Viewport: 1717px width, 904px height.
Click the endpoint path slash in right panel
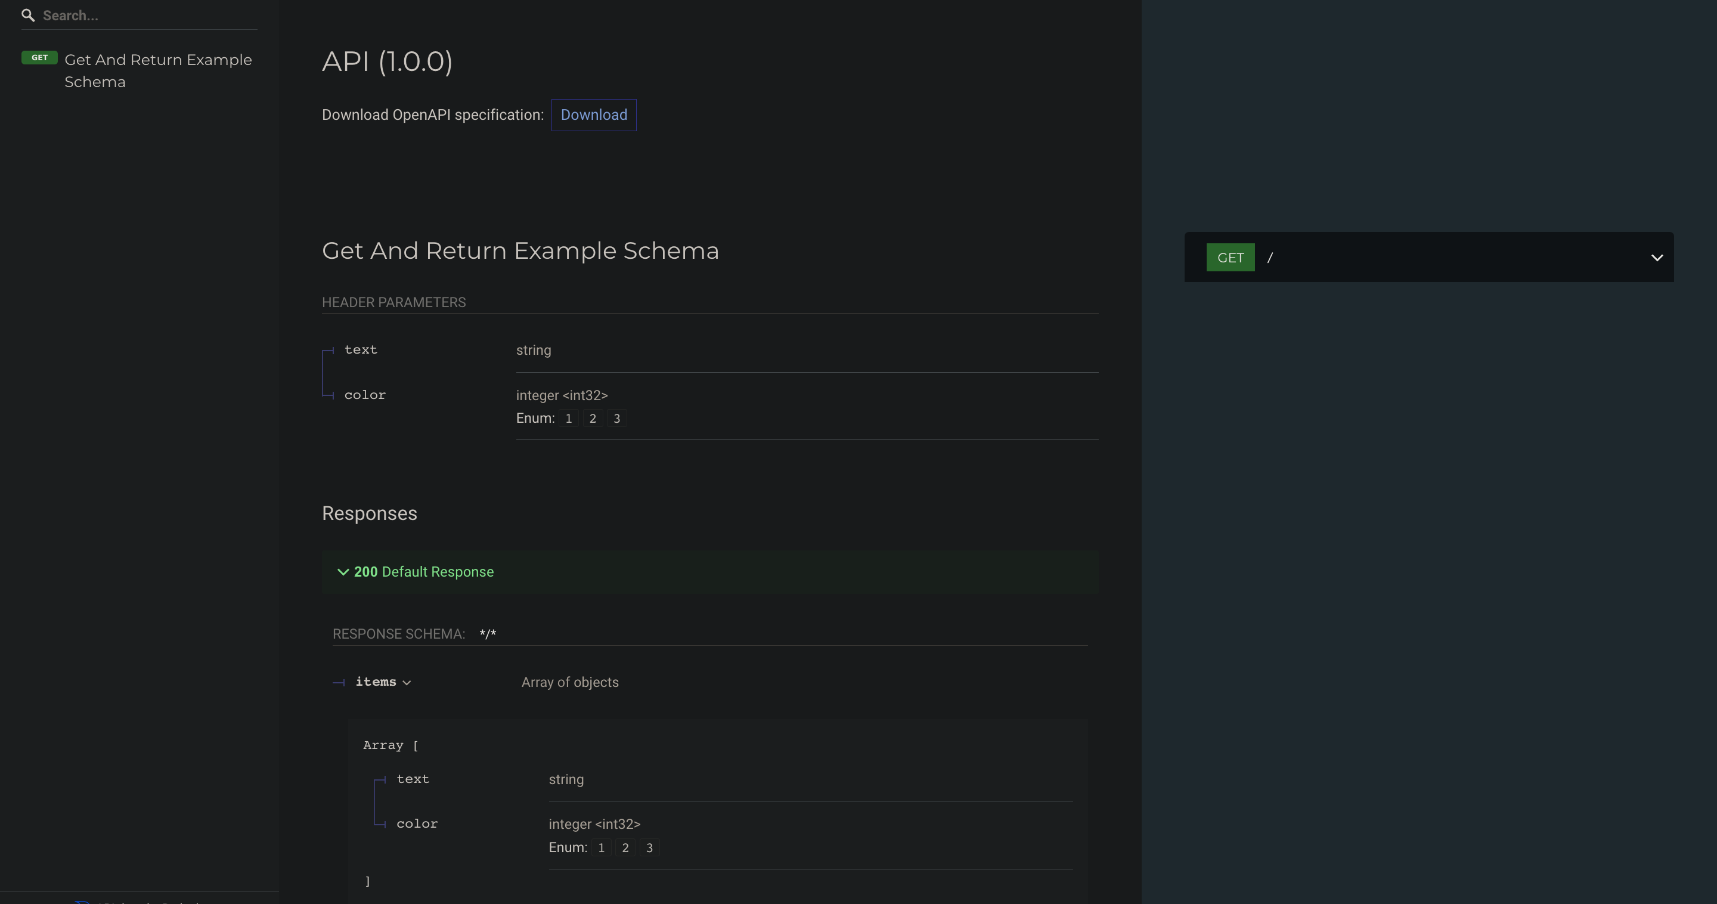pos(1270,258)
